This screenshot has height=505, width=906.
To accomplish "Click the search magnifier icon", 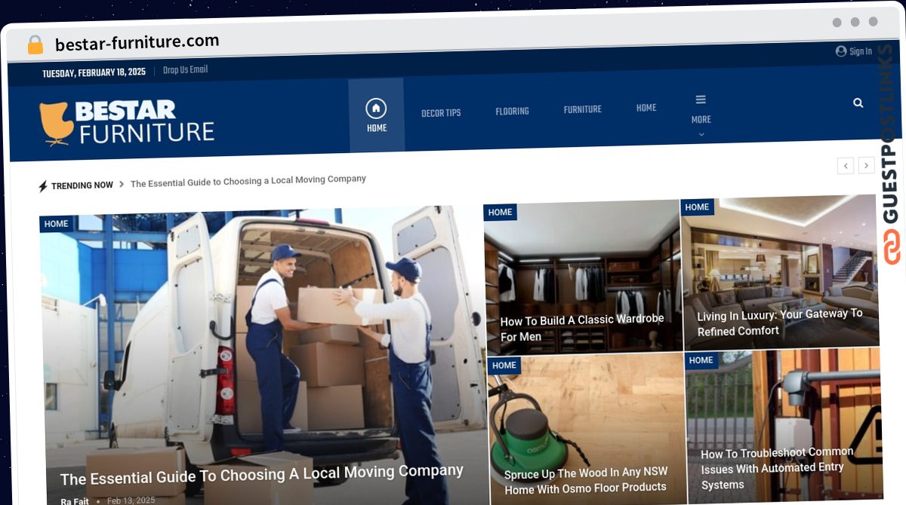I will pos(858,103).
